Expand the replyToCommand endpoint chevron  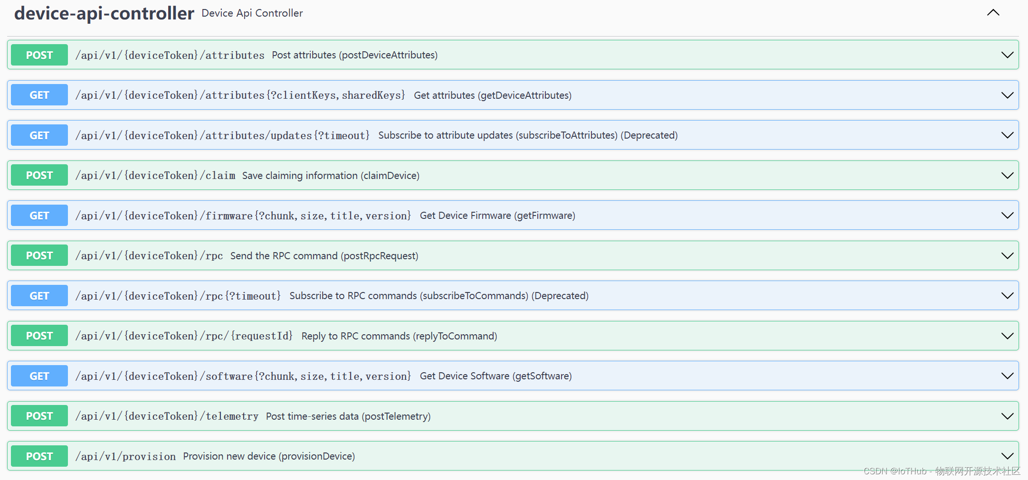pos(1007,336)
